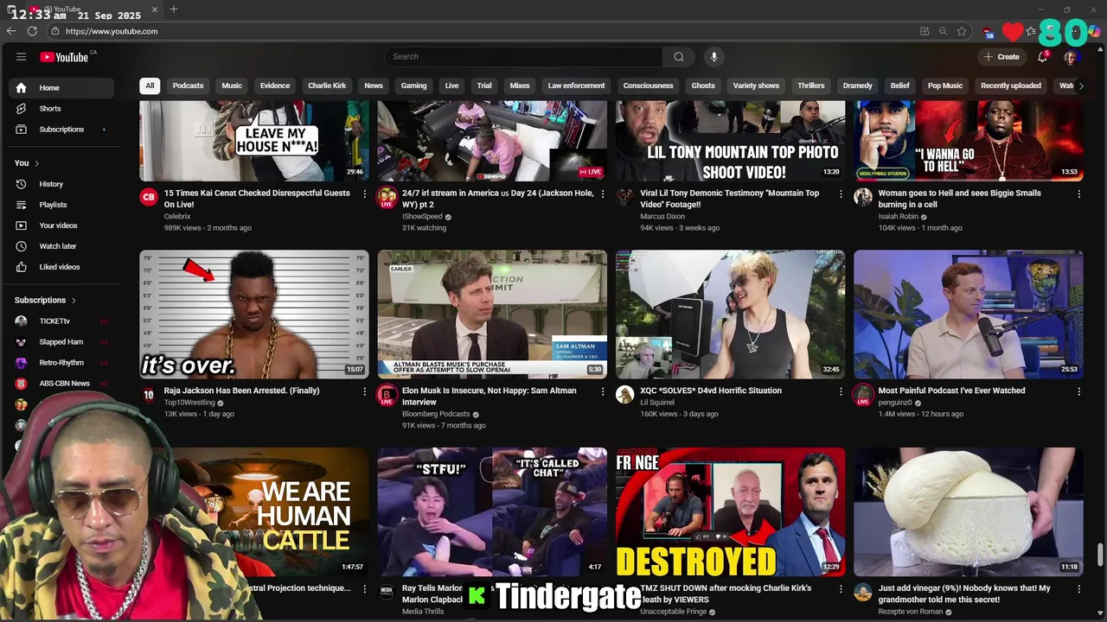
Task: Open options for Most Painful Podcast video
Action: (1078, 391)
